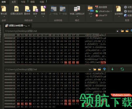Open path history dropdown for 试验2.txt
The height and width of the screenshot is (109, 132).
click(x=90, y=70)
